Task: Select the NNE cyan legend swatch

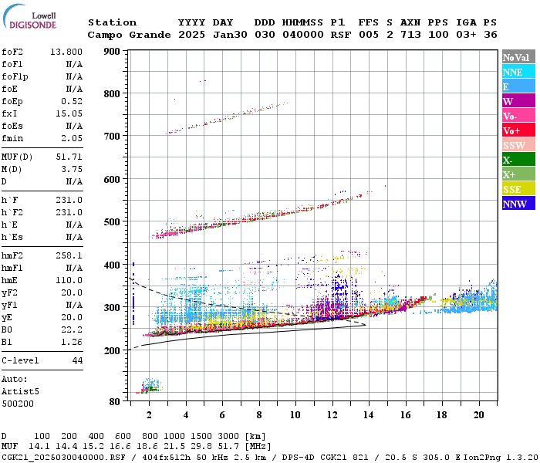Action: click(x=518, y=72)
